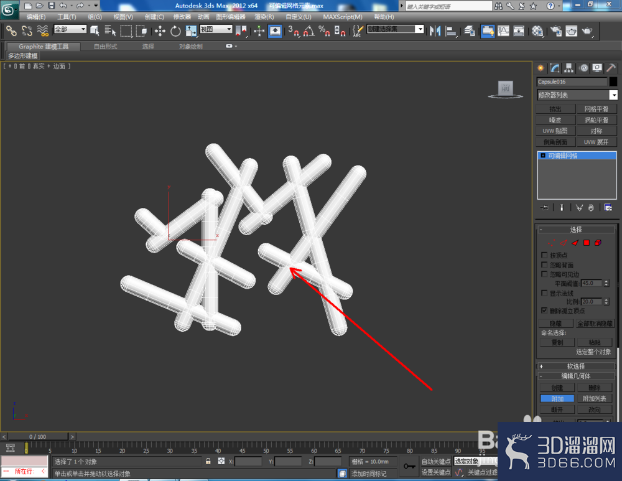The width and height of the screenshot is (622, 481).
Task: Click the Render teapot icon
Action: click(x=587, y=31)
